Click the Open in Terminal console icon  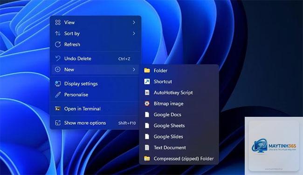(x=58, y=108)
